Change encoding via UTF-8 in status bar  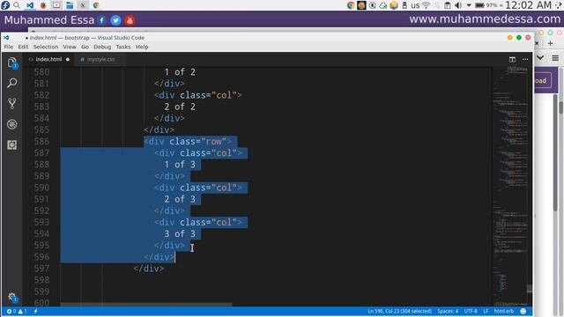(471, 311)
